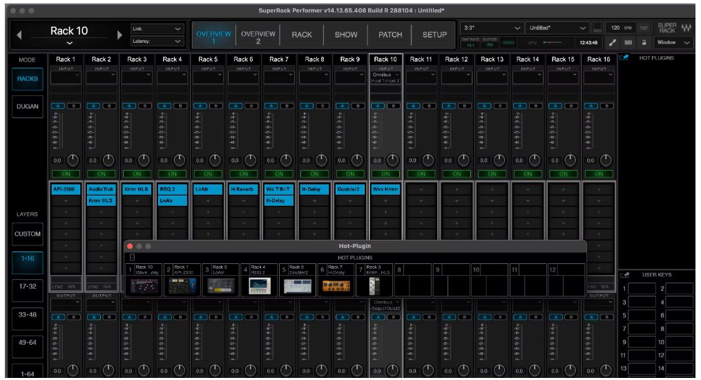The height and width of the screenshot is (380, 701).
Task: Open hot plugin 4 REQ 2 thumbnail
Action: point(259,286)
